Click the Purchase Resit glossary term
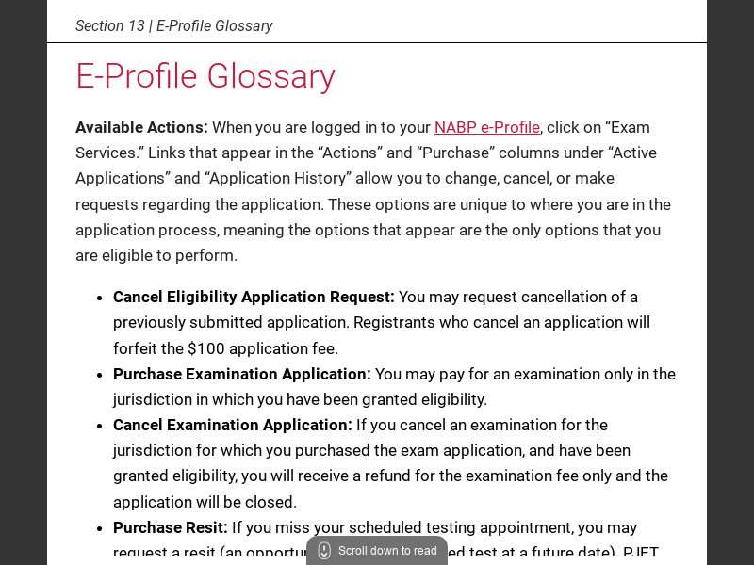Viewport: 754px width, 565px height. (170, 527)
